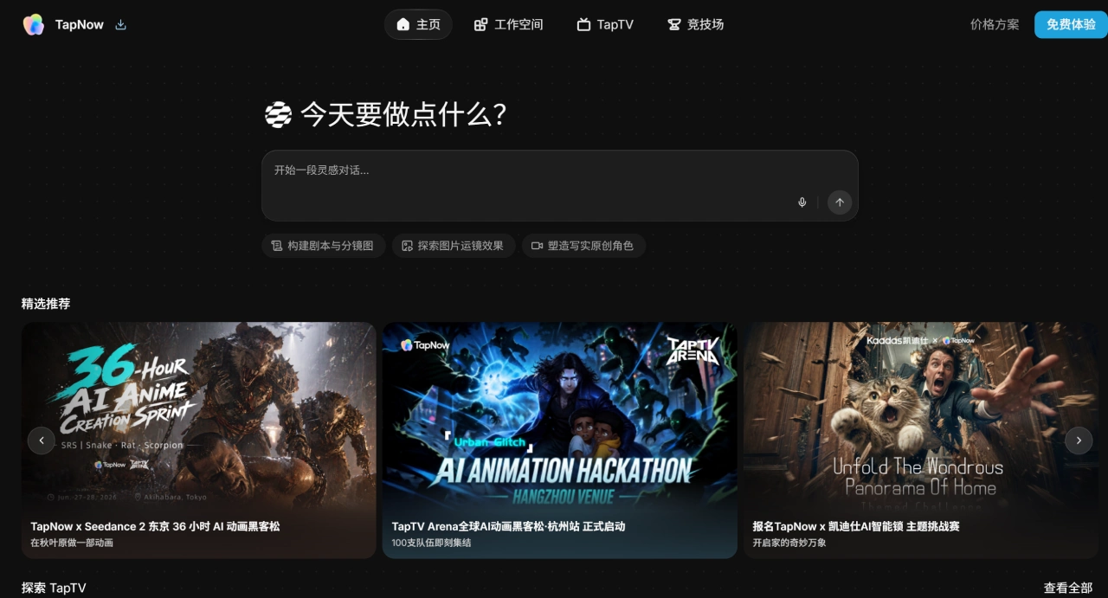Click the title 报名TapNow x 凯迪仕AI智能锁 主题挑战赛

click(x=856, y=526)
